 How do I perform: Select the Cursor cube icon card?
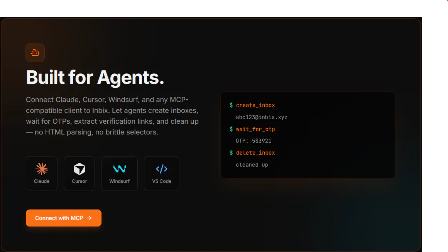(79, 173)
